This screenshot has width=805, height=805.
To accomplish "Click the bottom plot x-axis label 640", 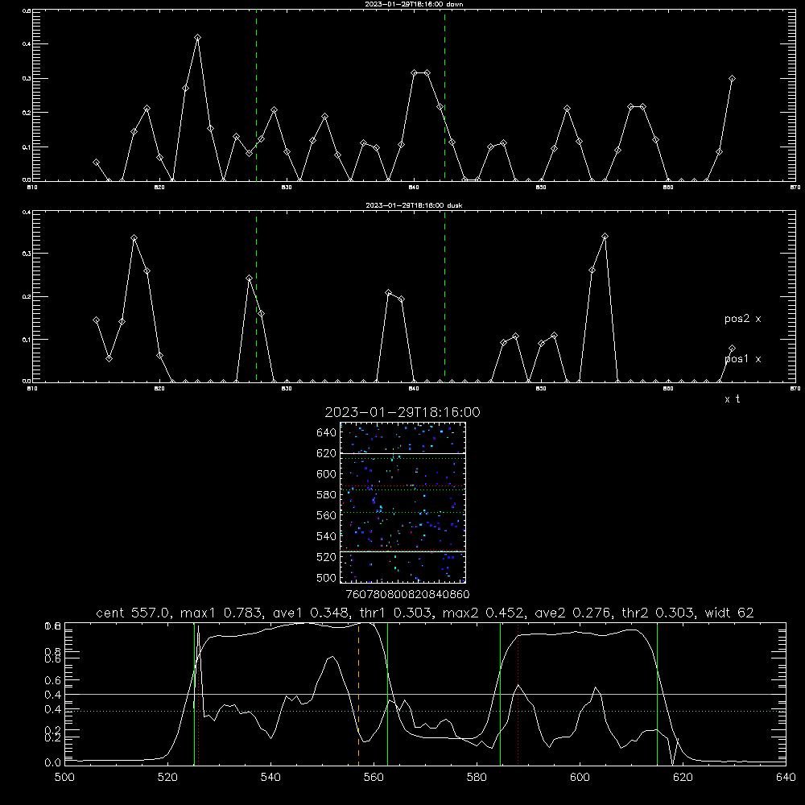I will point(786,778).
